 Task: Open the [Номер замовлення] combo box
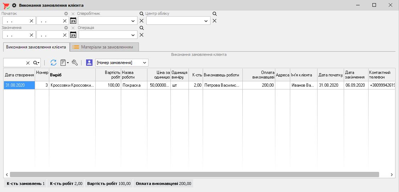144,63
